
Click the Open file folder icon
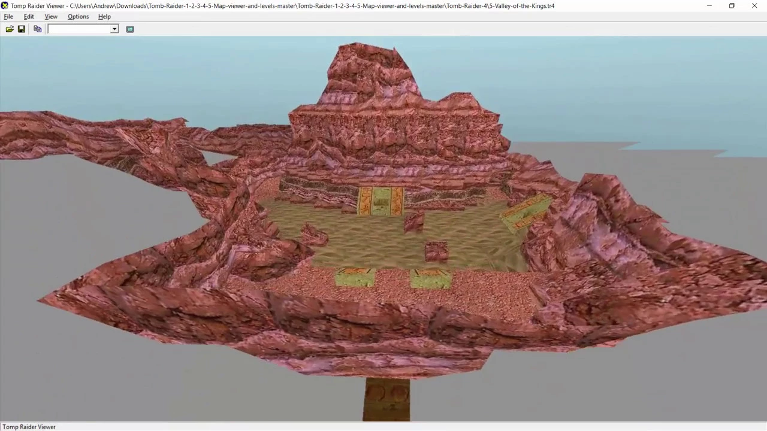point(10,29)
